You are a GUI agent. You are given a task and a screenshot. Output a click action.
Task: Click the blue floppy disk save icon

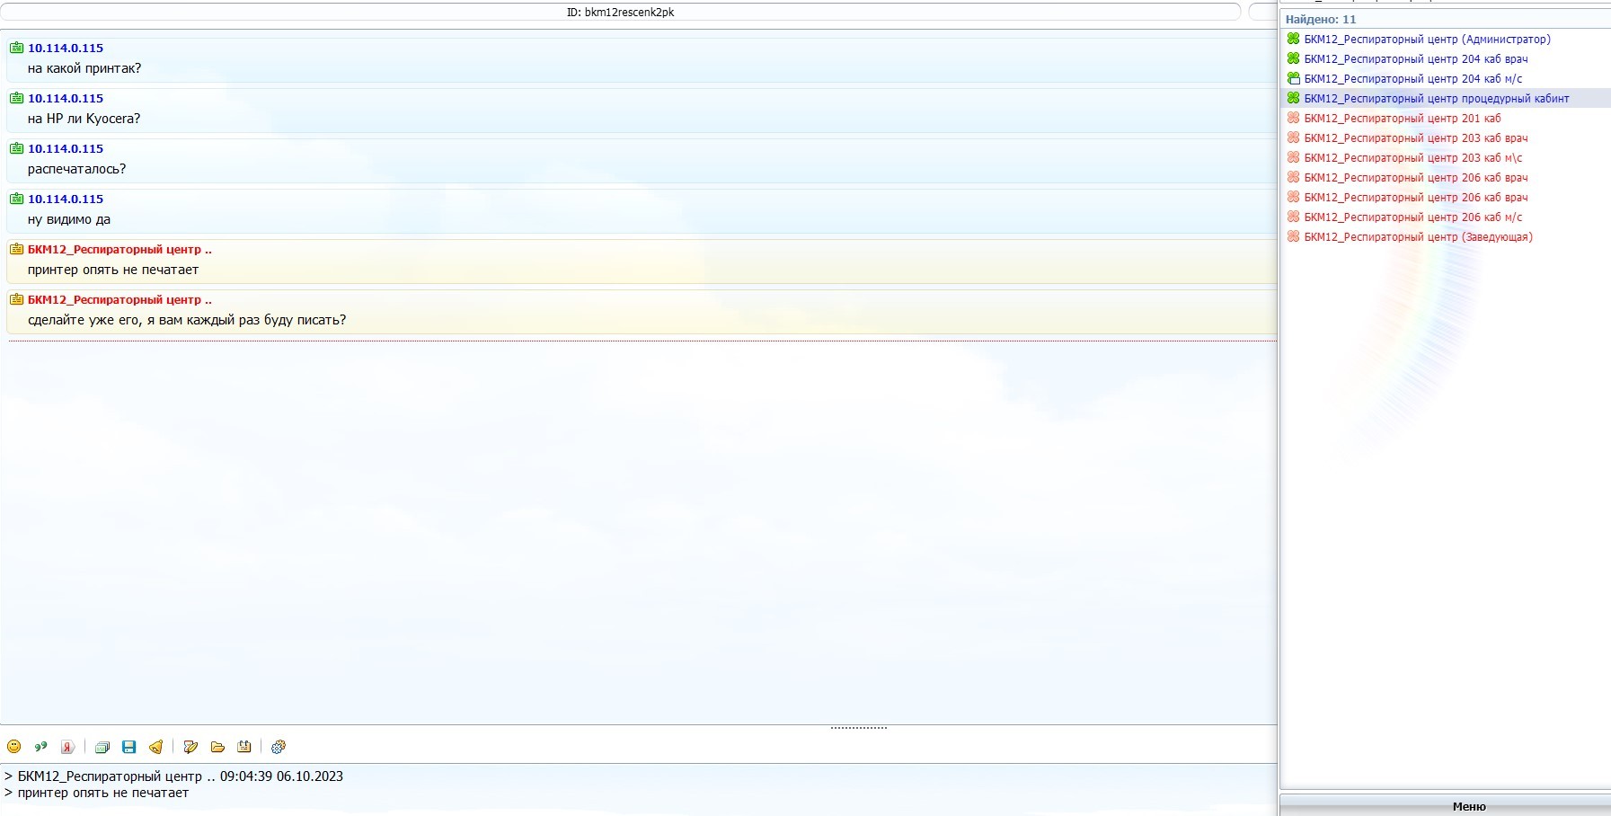tap(129, 747)
